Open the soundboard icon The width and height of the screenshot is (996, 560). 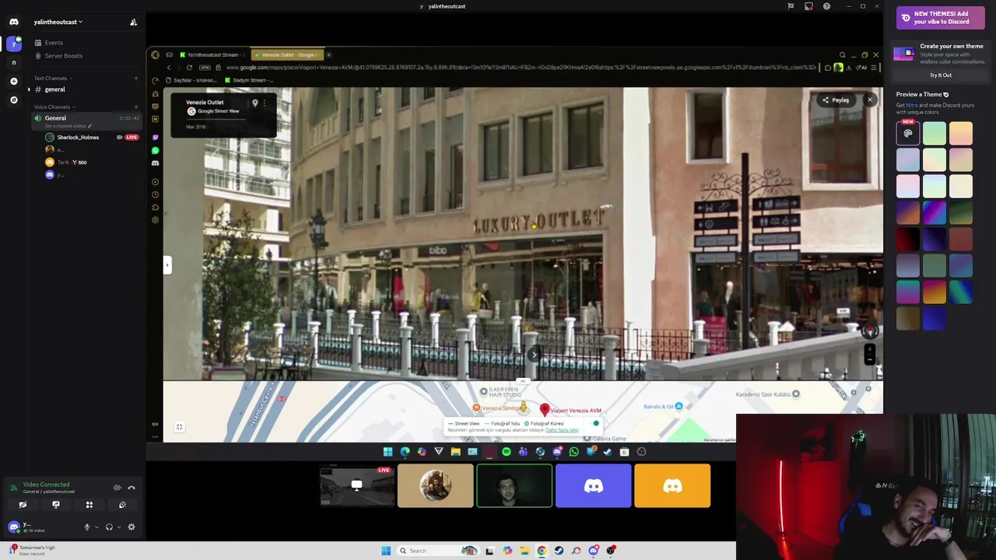122,505
